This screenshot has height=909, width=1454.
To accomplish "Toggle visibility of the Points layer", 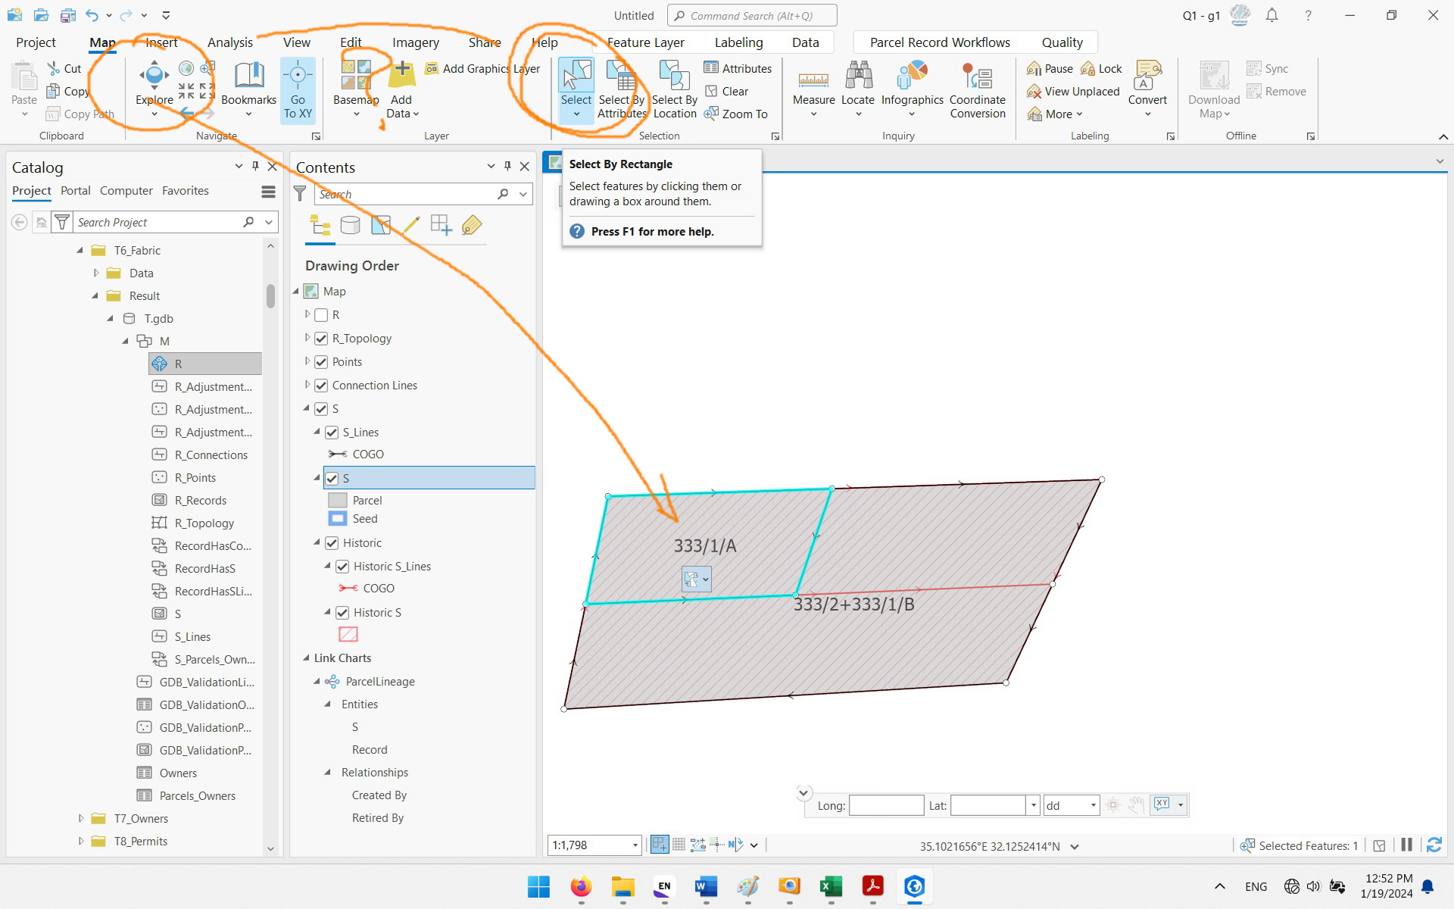I will [x=320, y=361].
